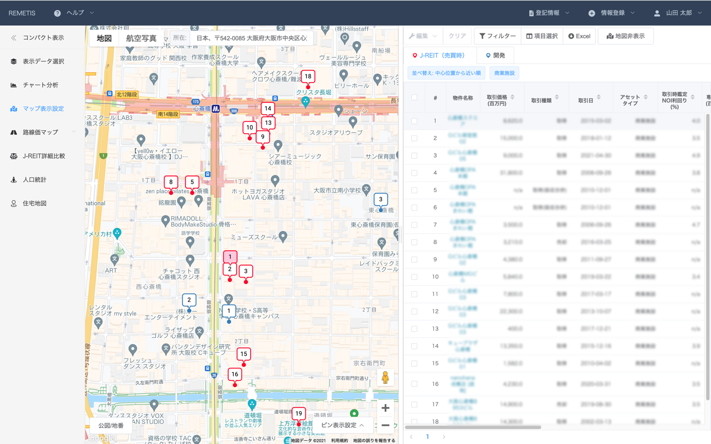Viewport: 711px width, 444px height.
Task: Click the map zoom out minus button
Action: pyautogui.click(x=385, y=425)
